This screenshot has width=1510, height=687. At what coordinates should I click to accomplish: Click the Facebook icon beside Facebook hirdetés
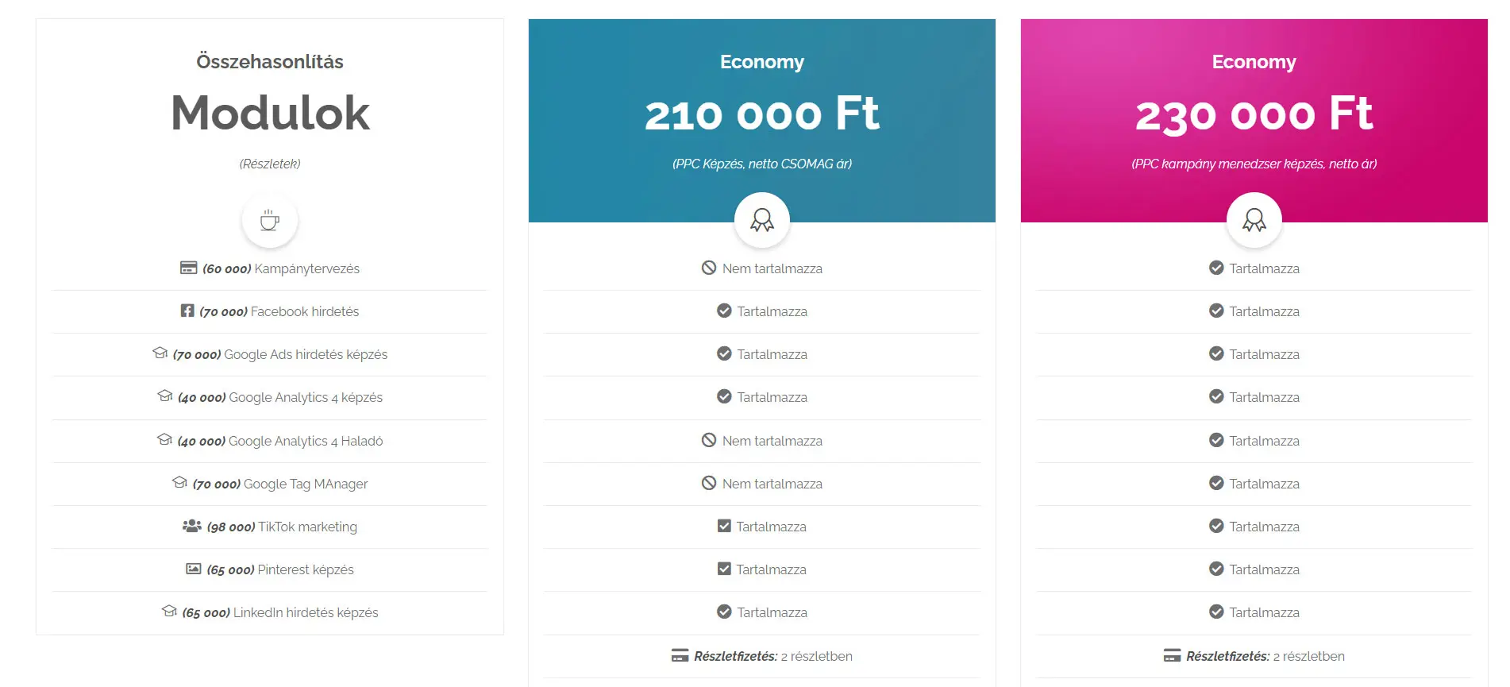pos(187,311)
